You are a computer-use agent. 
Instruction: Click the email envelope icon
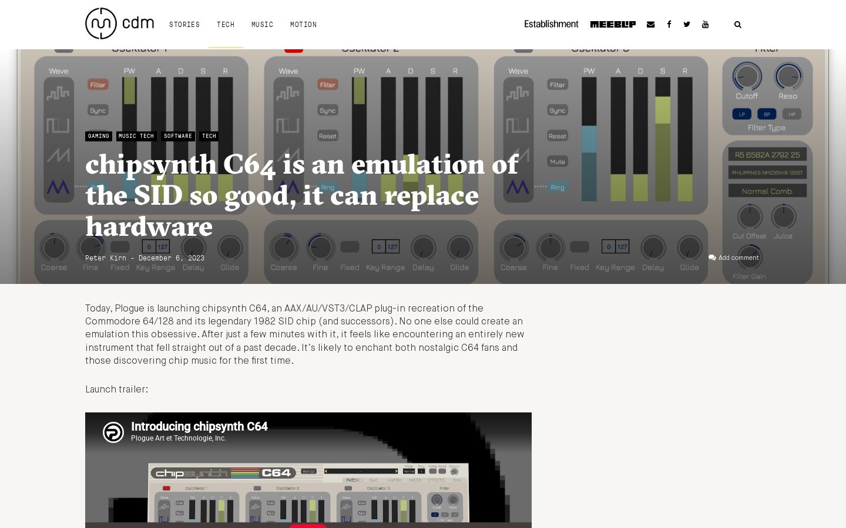coord(650,25)
